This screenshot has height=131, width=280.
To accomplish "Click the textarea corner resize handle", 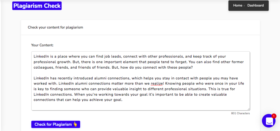I will 249,109.
